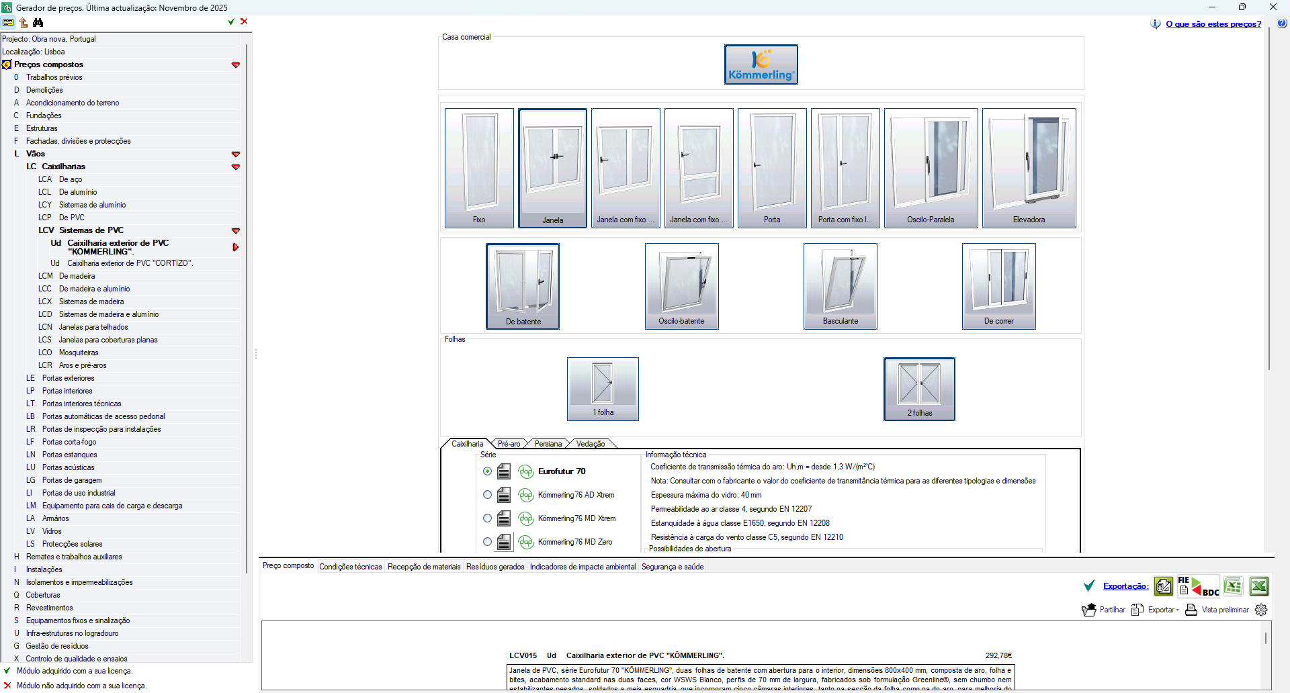
Task: Switch to the Vedação tab
Action: pos(591,444)
